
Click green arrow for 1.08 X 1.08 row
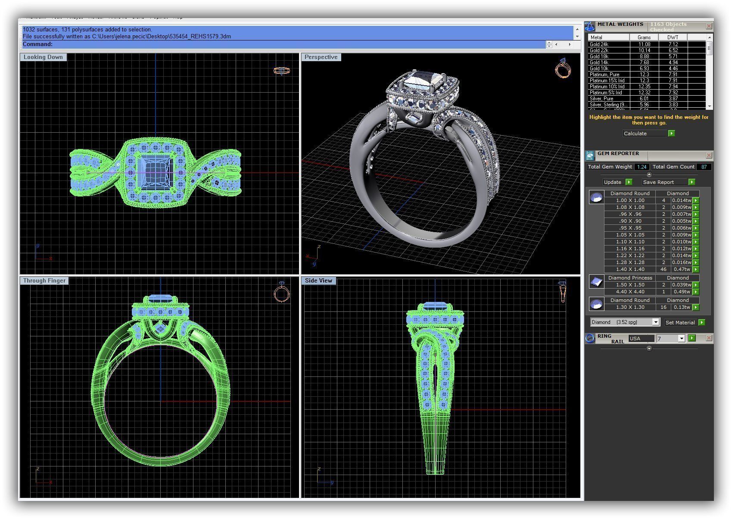coord(695,207)
